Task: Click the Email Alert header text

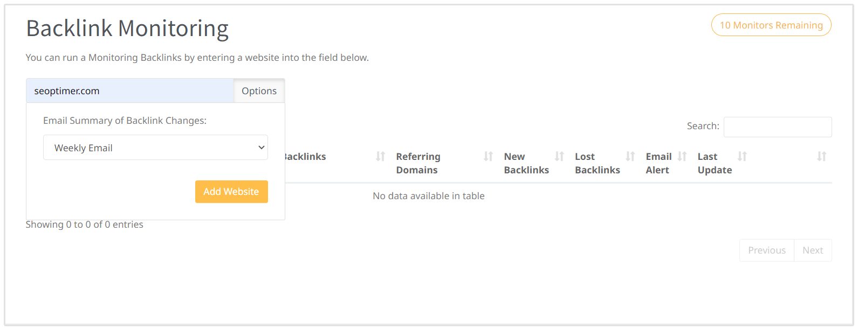Action: coord(658,163)
